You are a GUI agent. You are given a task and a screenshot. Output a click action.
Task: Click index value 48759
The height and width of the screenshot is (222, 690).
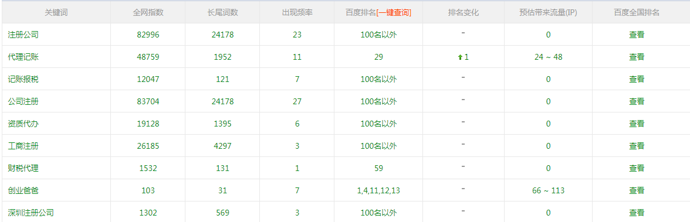[x=148, y=57]
